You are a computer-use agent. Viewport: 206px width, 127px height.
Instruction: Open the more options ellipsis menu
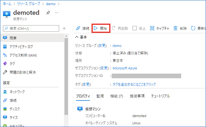57,13
